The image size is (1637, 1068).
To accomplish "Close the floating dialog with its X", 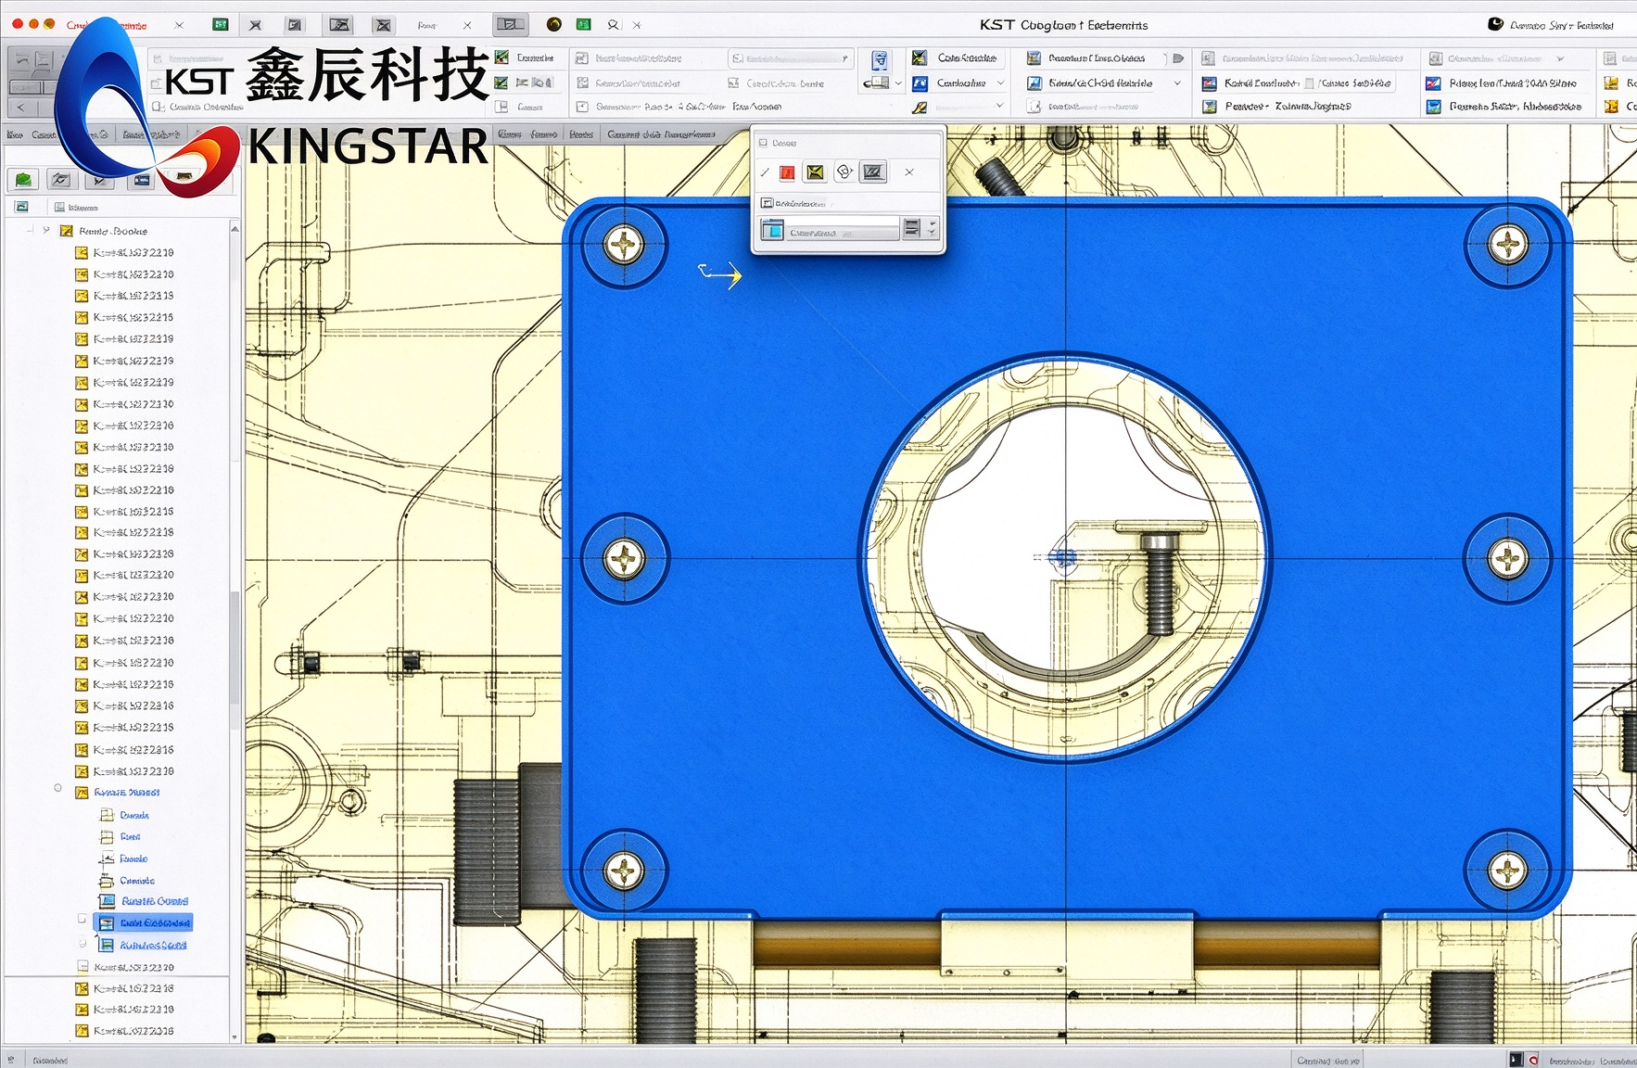I will pyautogui.click(x=909, y=172).
